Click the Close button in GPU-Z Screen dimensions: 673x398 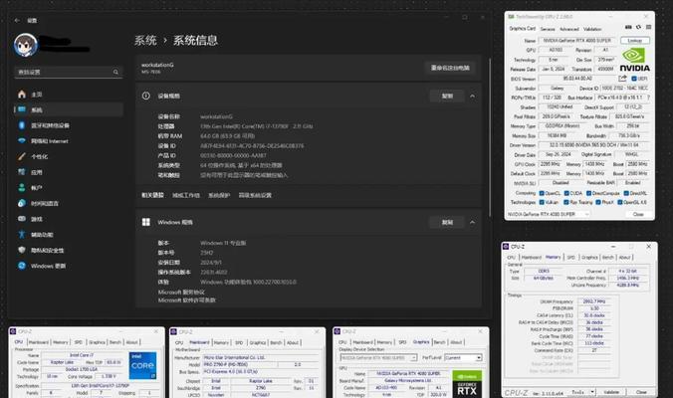pos(638,214)
